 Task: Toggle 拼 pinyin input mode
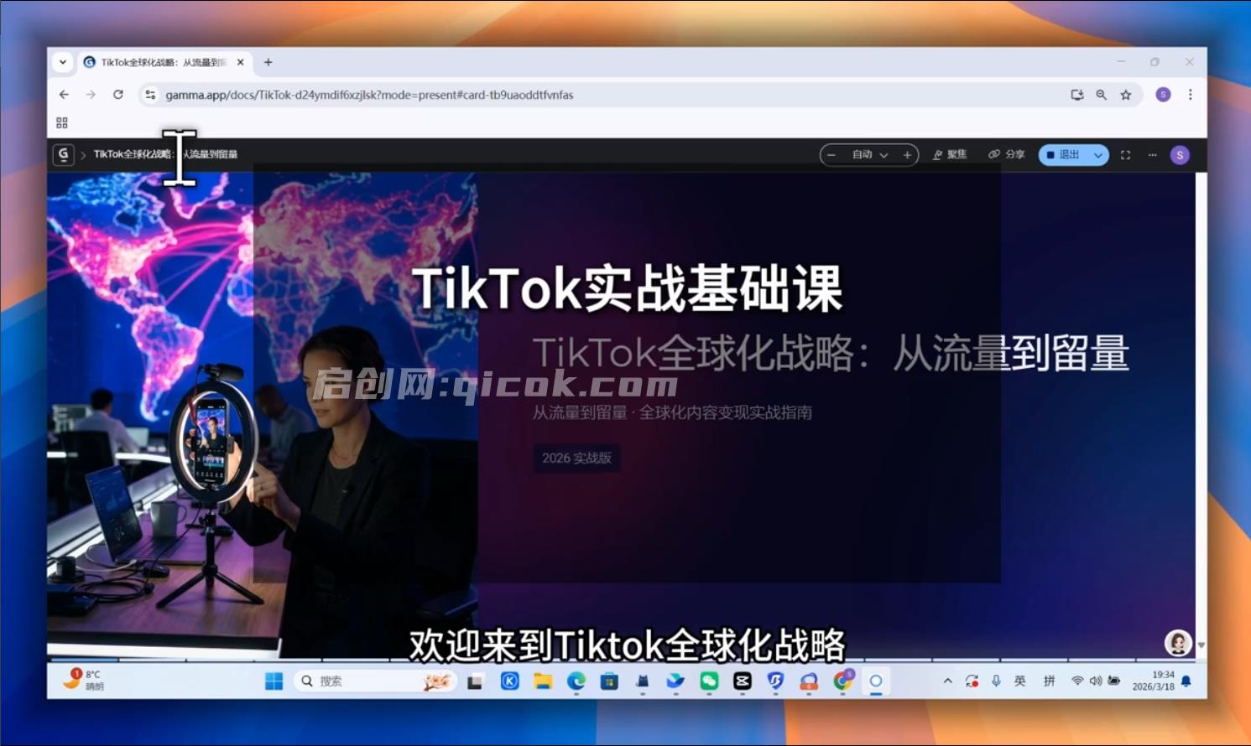click(1049, 681)
